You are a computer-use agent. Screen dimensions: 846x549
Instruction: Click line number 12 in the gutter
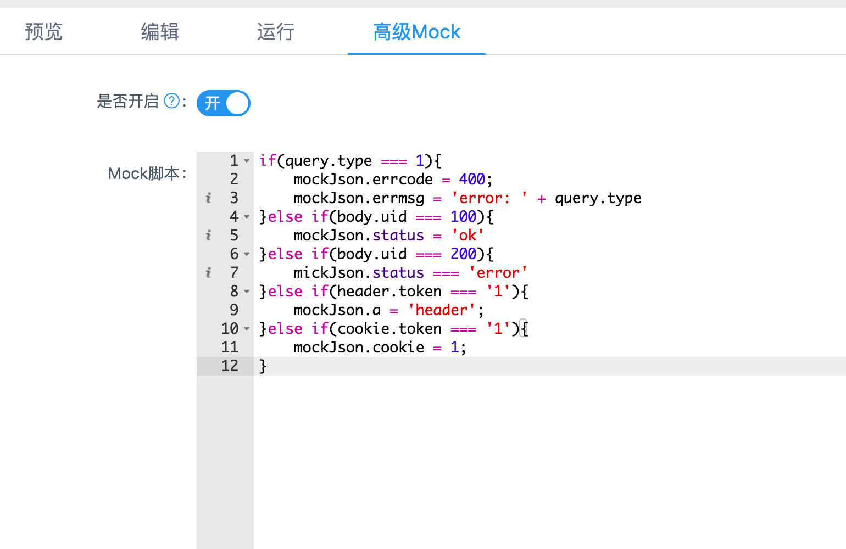[230, 366]
